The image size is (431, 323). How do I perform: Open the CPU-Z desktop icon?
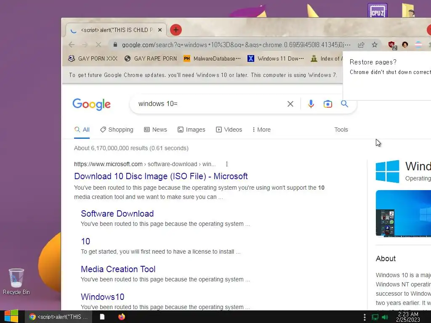point(378,11)
